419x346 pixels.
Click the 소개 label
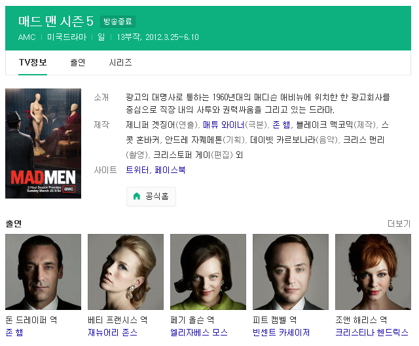tap(101, 98)
